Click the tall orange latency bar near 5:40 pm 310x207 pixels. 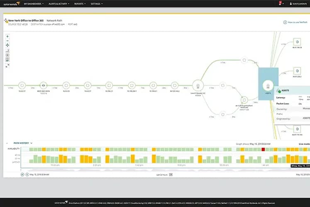pyautogui.click(x=133, y=159)
